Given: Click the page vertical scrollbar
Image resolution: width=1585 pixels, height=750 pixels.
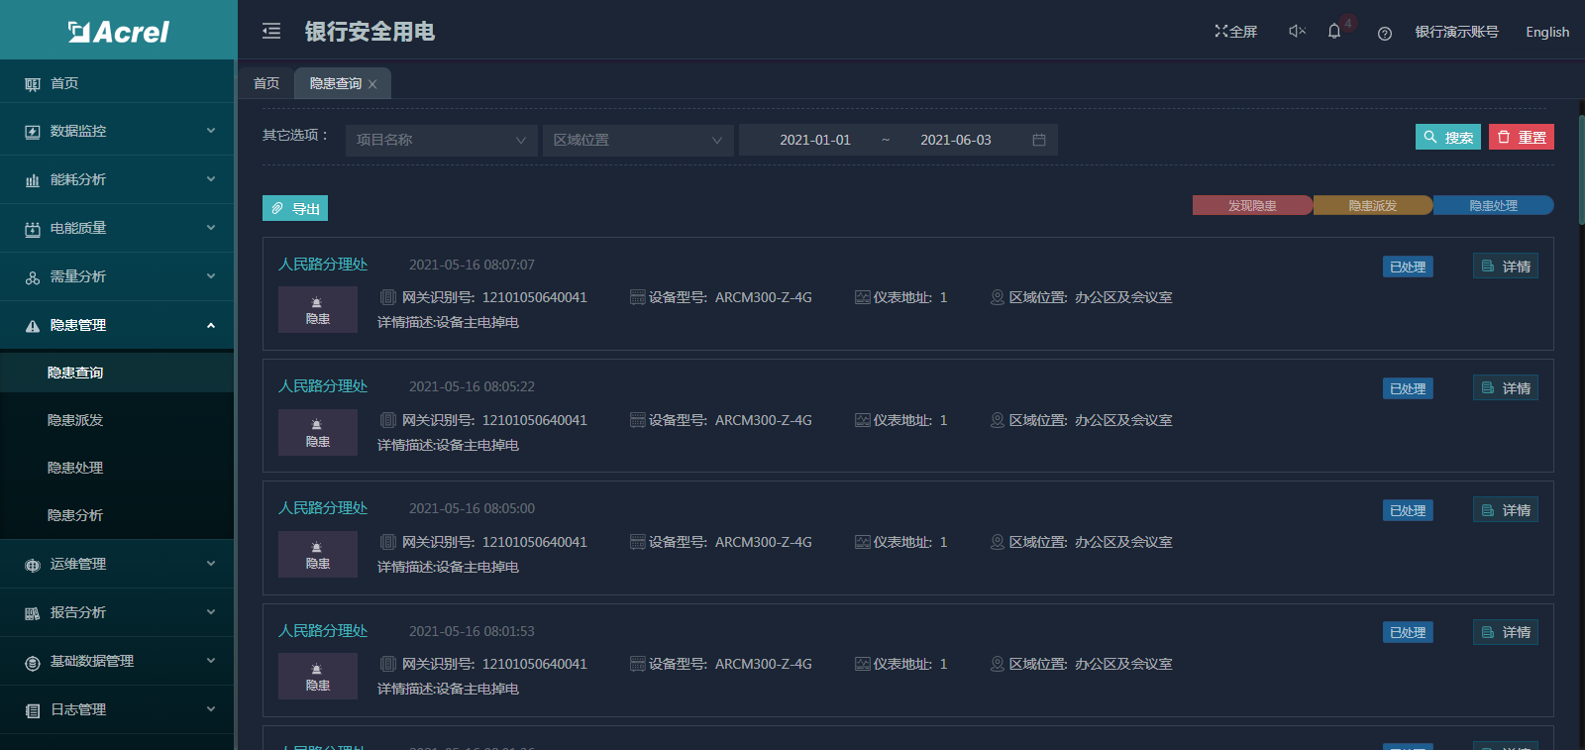Looking at the screenshot, I should [1581, 171].
